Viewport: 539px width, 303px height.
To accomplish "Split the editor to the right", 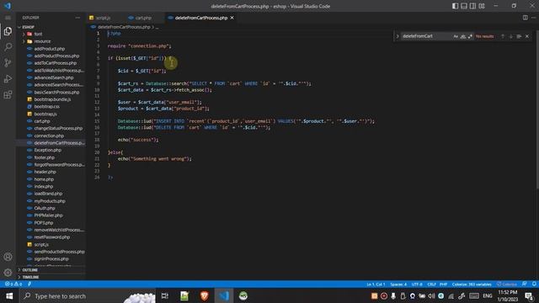I will (x=525, y=18).
